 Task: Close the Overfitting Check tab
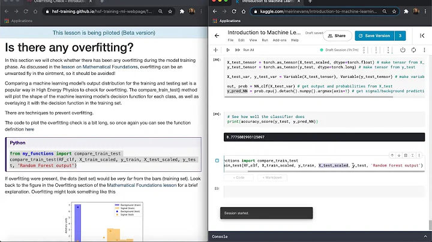click(91, 1)
